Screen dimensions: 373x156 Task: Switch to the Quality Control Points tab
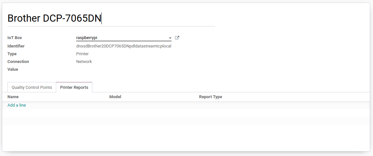32,88
